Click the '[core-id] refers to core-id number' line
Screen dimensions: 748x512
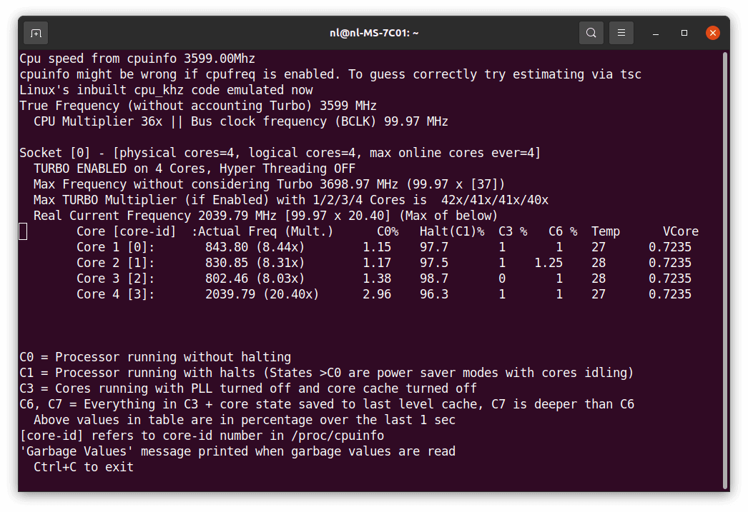tap(202, 436)
